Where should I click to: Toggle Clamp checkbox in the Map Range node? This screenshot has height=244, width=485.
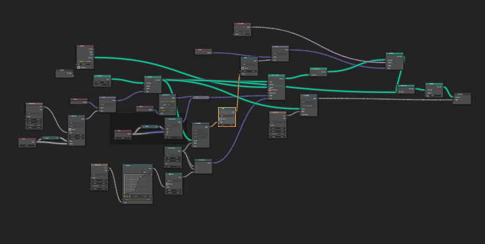[70, 129]
